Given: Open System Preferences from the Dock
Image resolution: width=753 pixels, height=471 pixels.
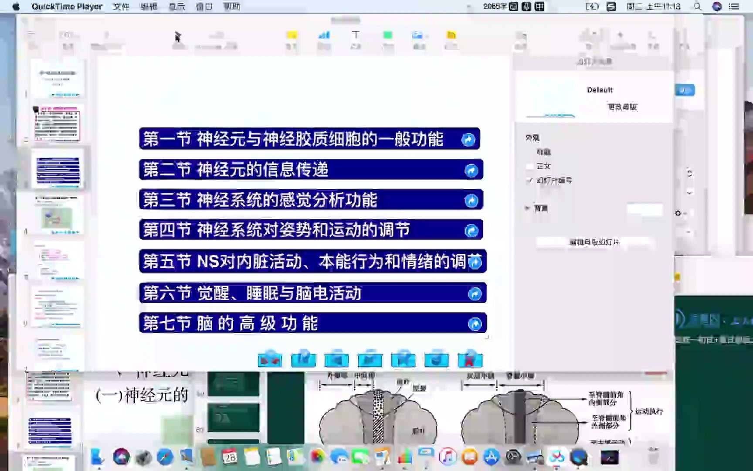Looking at the screenshot, I should click(x=514, y=457).
